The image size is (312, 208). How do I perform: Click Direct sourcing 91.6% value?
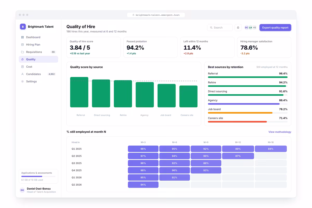283,92
